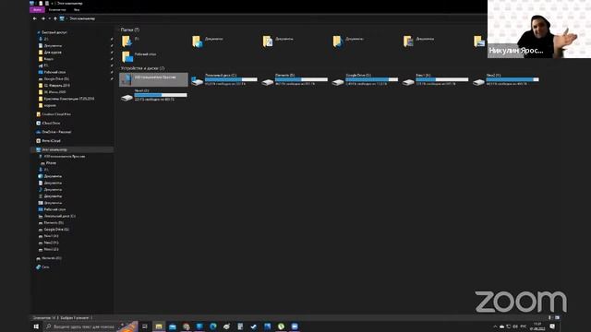This screenshot has height=332, width=591.
Task: Click the New1 drive capacity bar
Action: [x=441, y=79]
